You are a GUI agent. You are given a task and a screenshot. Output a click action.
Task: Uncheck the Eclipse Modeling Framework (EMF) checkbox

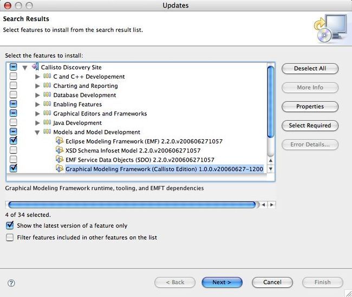click(13, 140)
